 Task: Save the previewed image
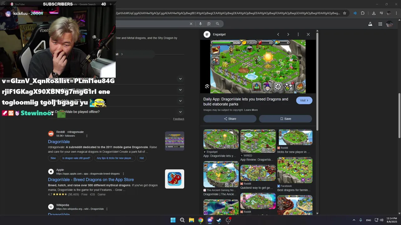(285, 119)
